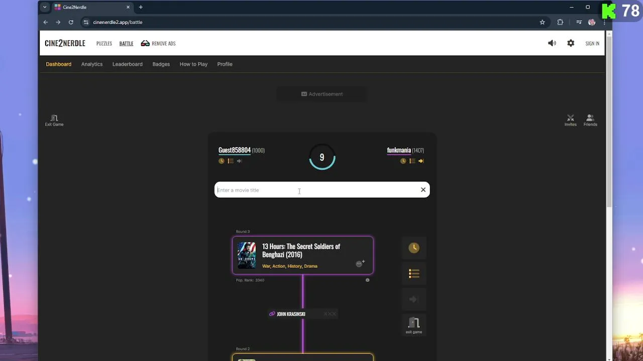Click the Guest858804 player name
This screenshot has height=361, width=643.
(x=235, y=150)
